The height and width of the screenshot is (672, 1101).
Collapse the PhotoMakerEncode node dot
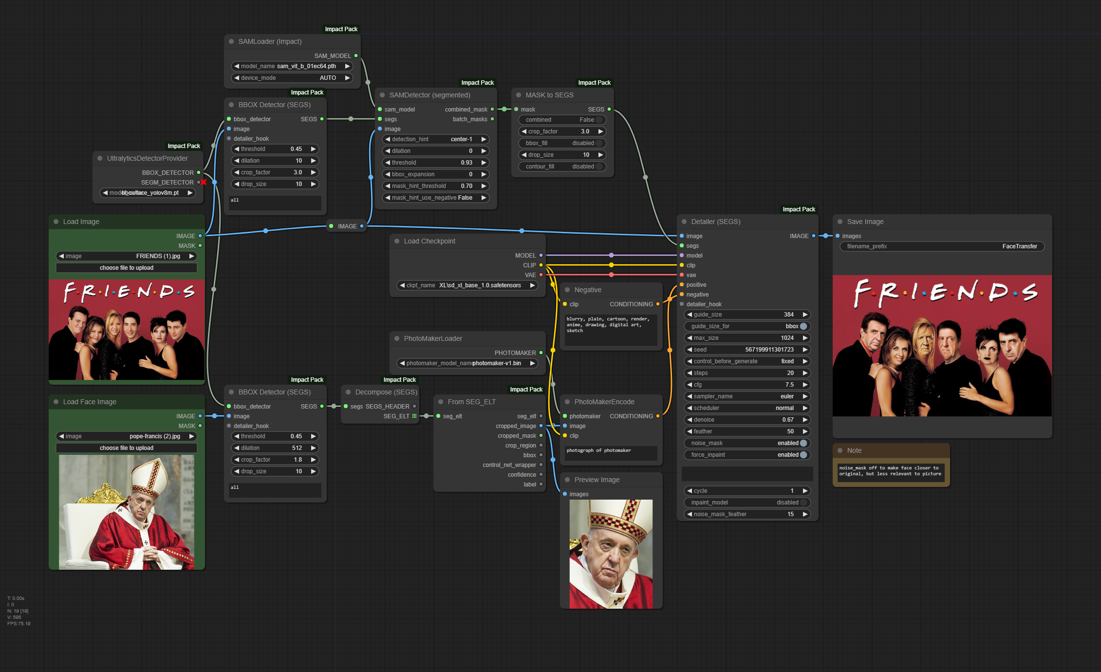567,402
